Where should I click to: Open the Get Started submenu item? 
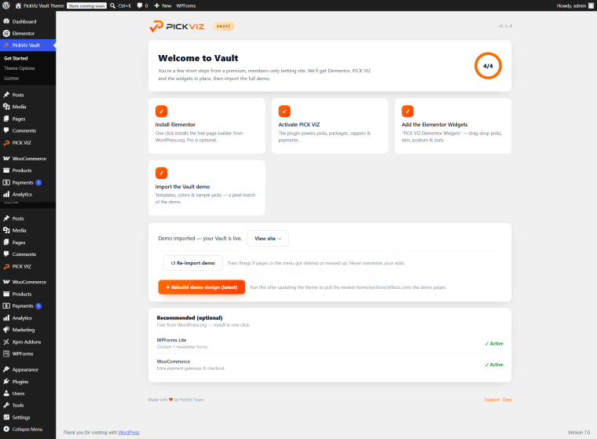pyautogui.click(x=16, y=58)
